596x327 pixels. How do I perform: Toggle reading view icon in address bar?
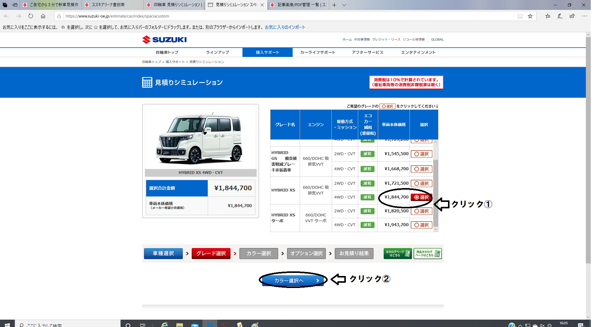click(x=520, y=16)
